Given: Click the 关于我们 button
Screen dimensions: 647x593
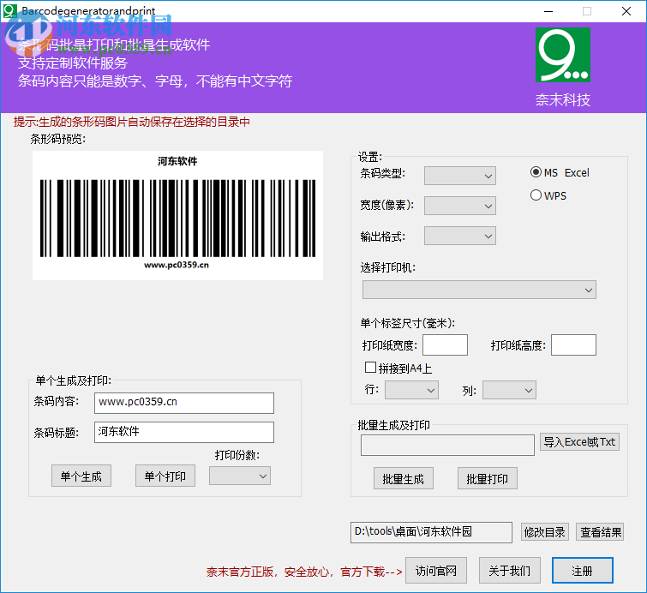Looking at the screenshot, I should pos(510,571).
